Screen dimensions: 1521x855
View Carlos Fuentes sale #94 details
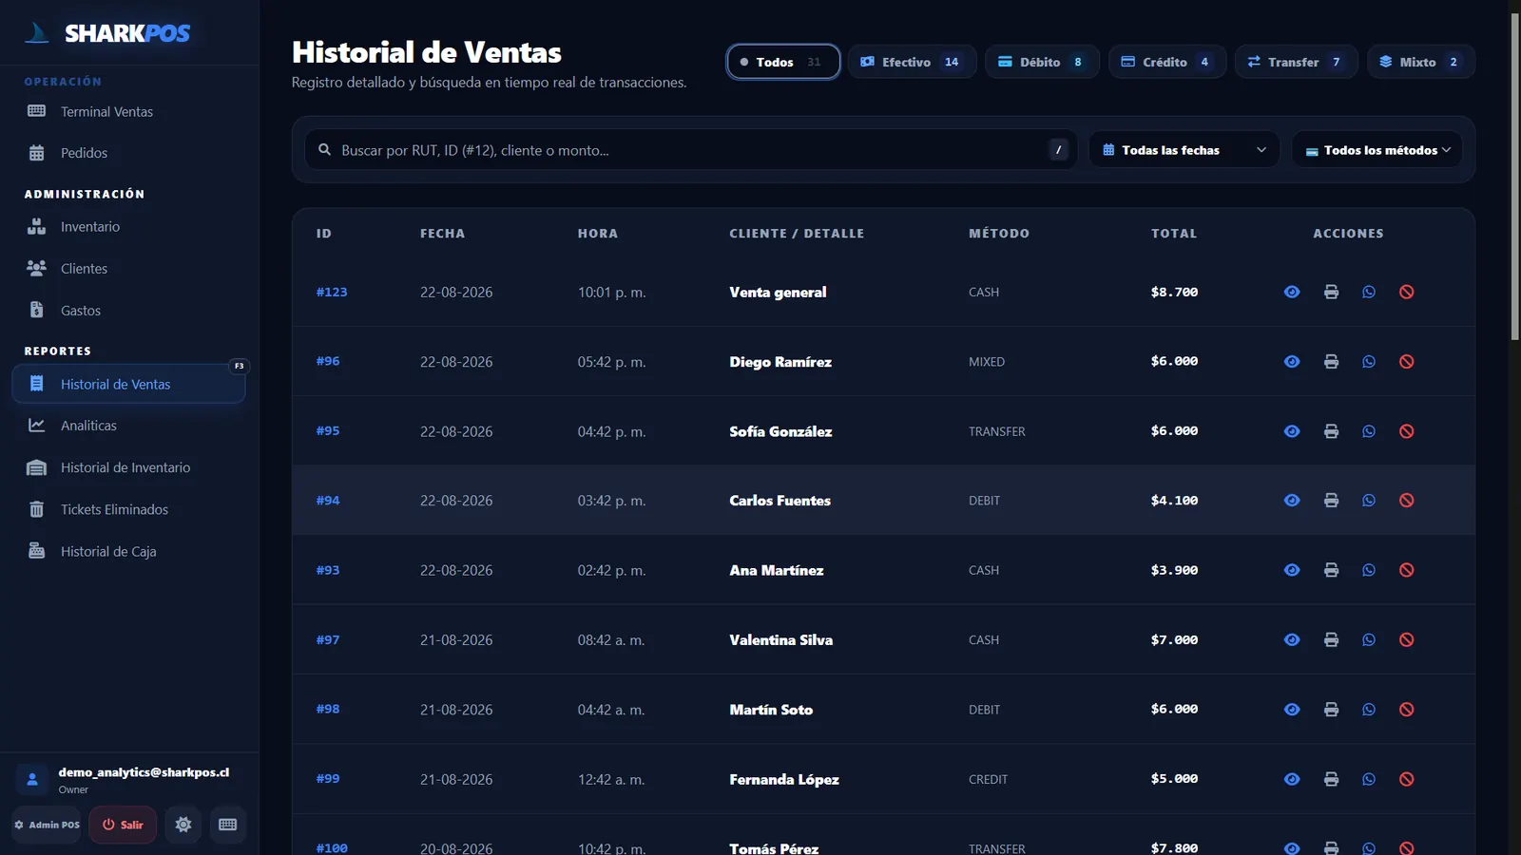tap(1292, 501)
